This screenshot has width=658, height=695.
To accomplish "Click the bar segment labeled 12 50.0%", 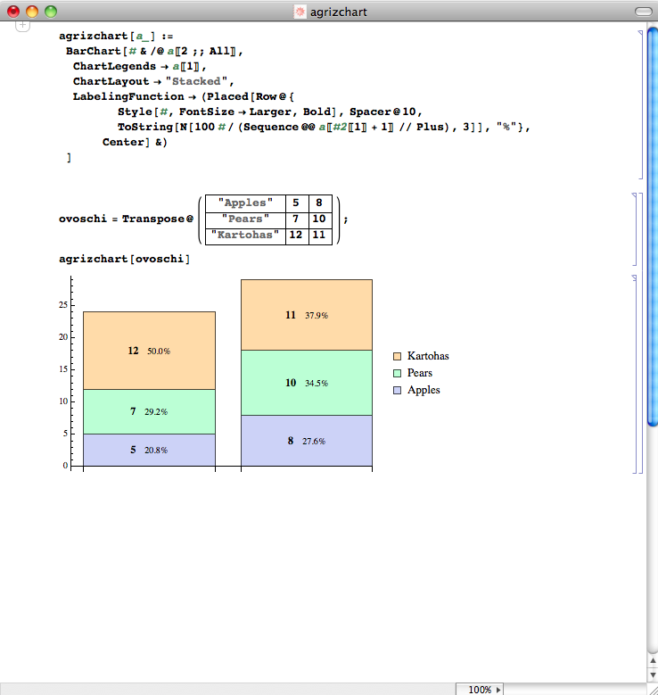I will (149, 350).
